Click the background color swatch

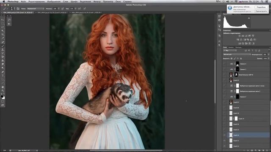4,98
